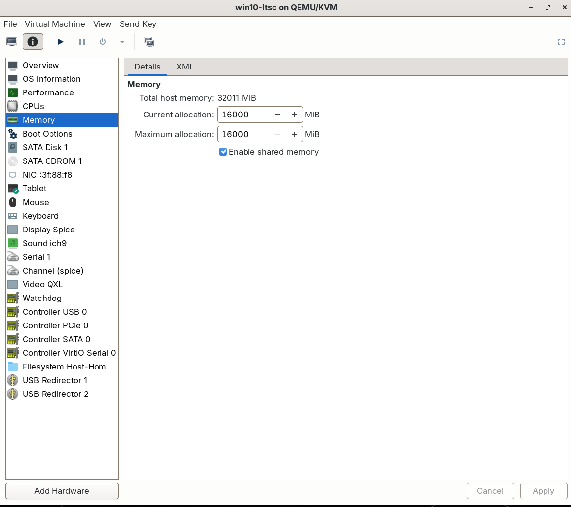Open the Virtual Machine menu
571x507 pixels.
(x=55, y=24)
